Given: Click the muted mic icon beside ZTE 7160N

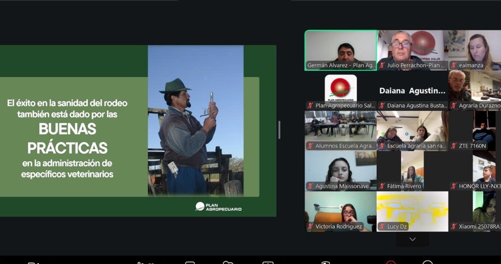Looking at the screenshot, I should 453,146.
